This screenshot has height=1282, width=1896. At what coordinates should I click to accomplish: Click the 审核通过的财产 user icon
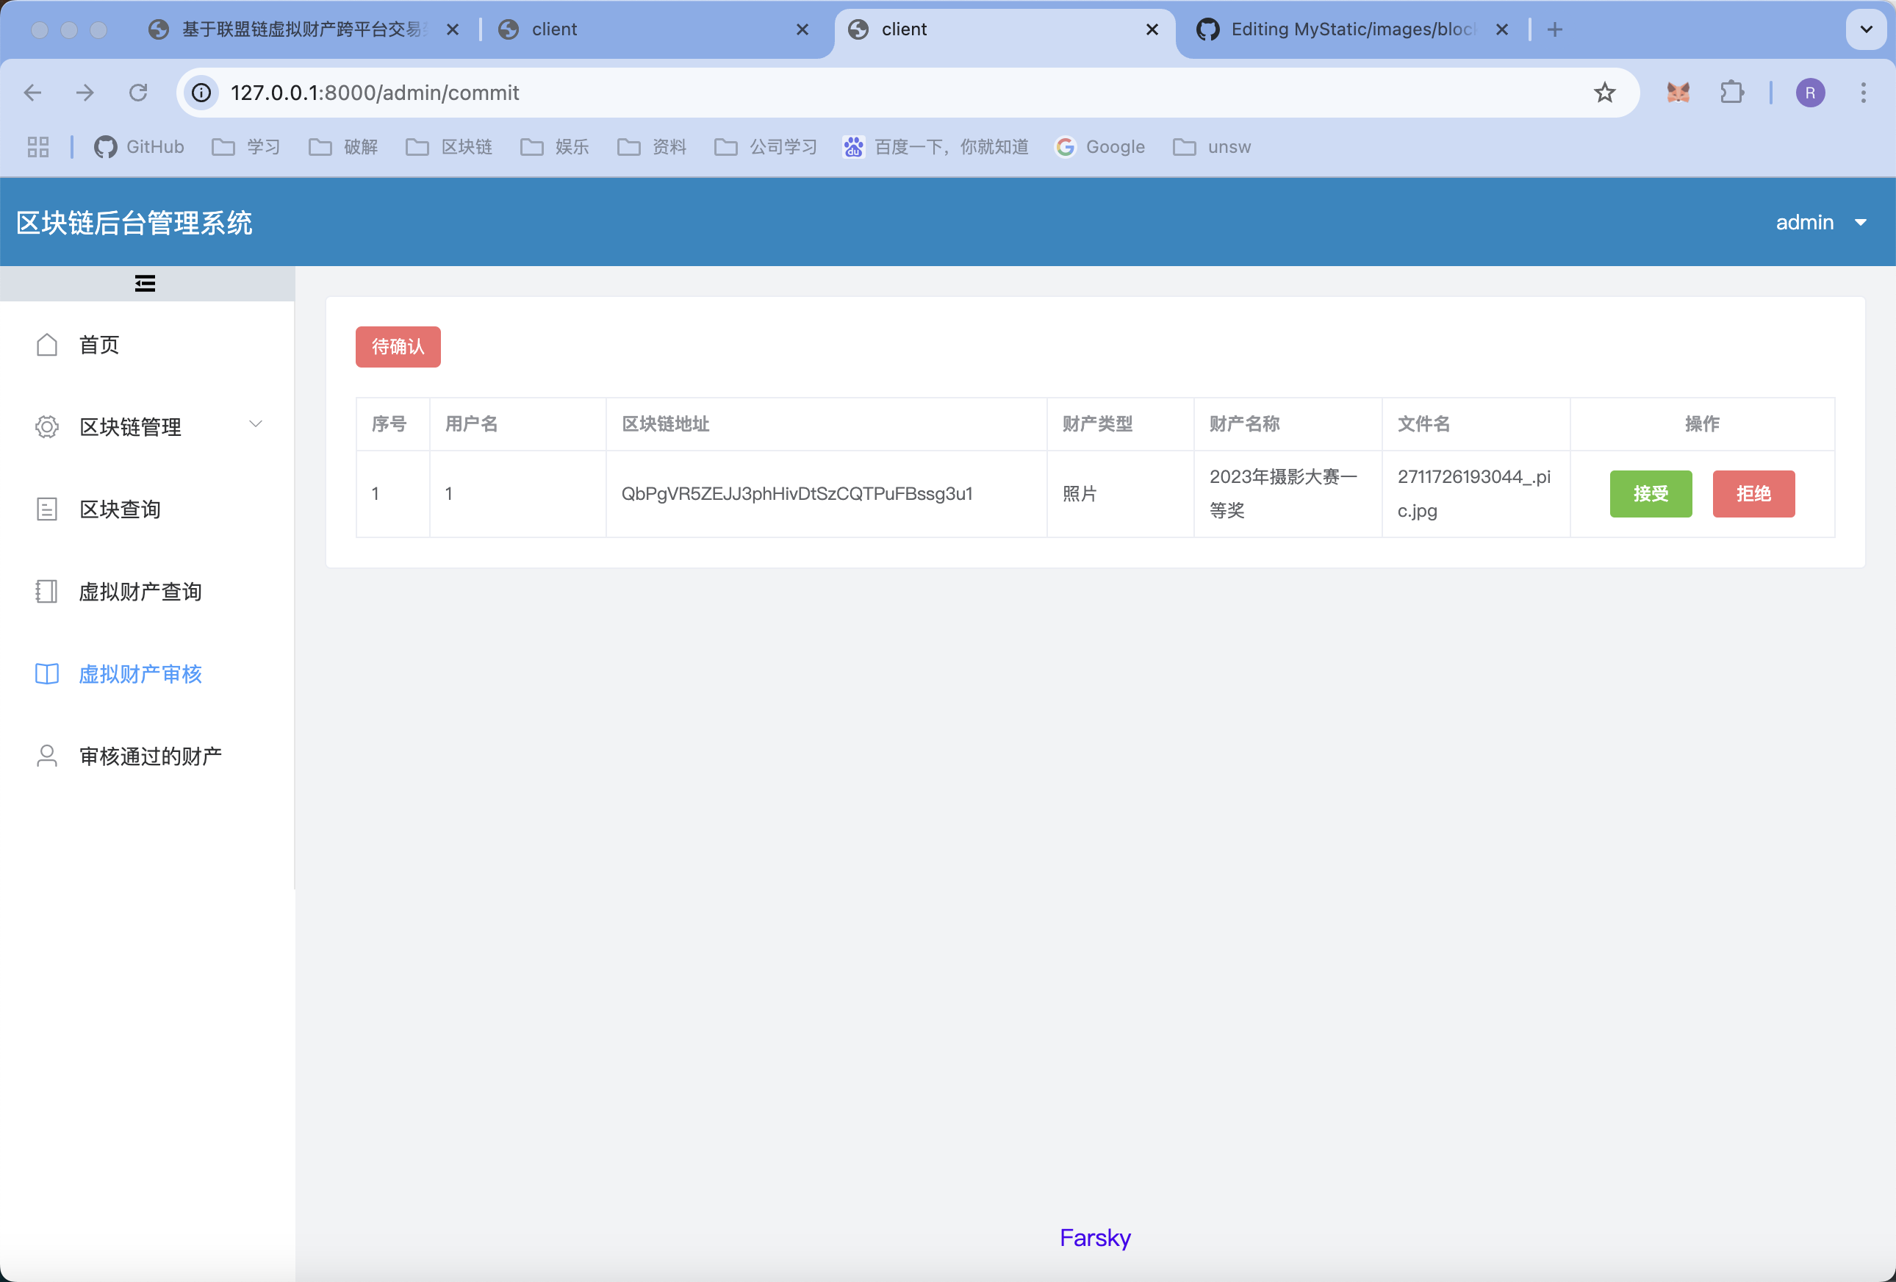(x=47, y=756)
